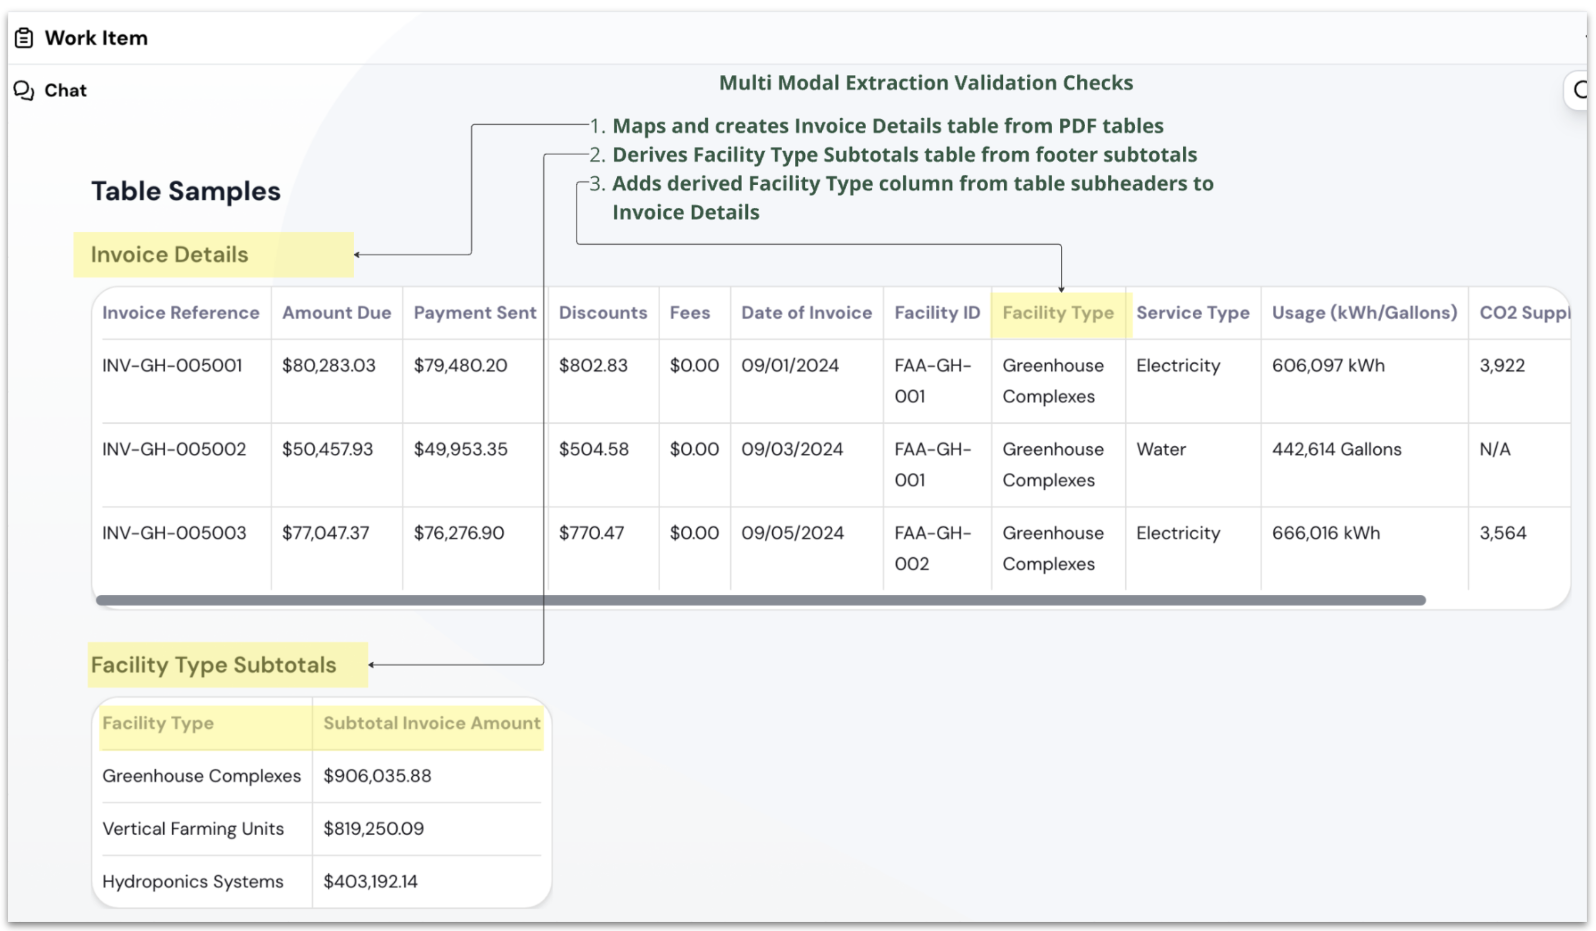The width and height of the screenshot is (1596, 931).
Task: Click the Table Samples heading
Action: pyautogui.click(x=186, y=191)
